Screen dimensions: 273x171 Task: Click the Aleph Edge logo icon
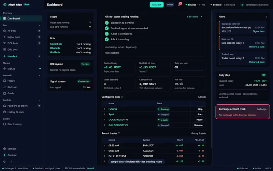click(5, 4)
